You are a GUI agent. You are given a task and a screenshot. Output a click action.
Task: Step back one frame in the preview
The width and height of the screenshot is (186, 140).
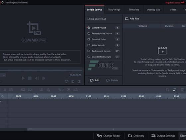37,78
